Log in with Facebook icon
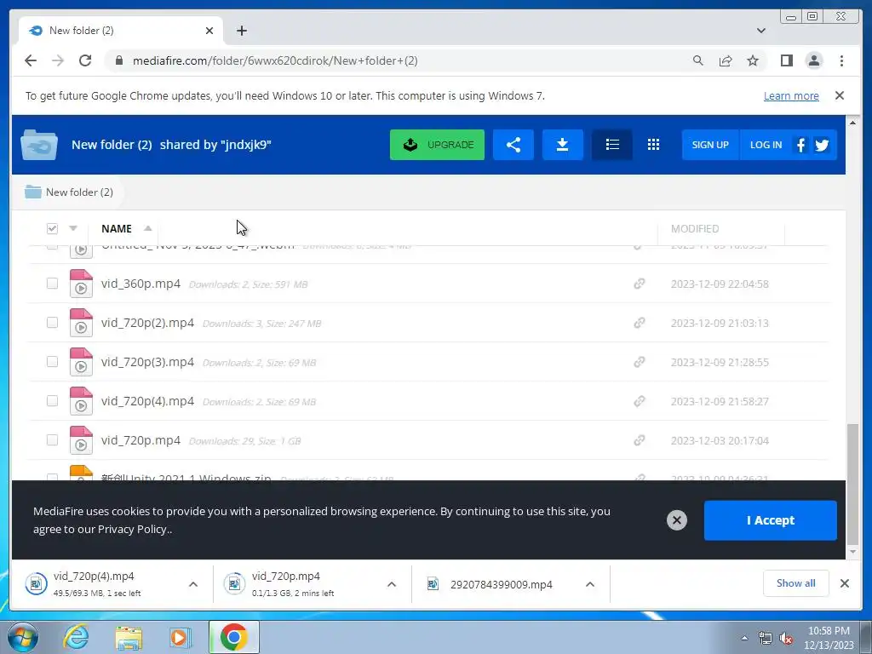The image size is (872, 654). point(800,145)
